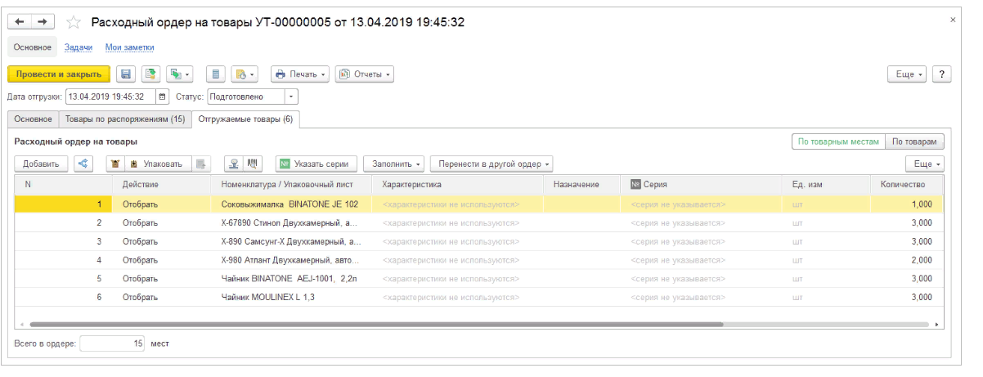Click the calendar icon for shipment date

(162, 96)
